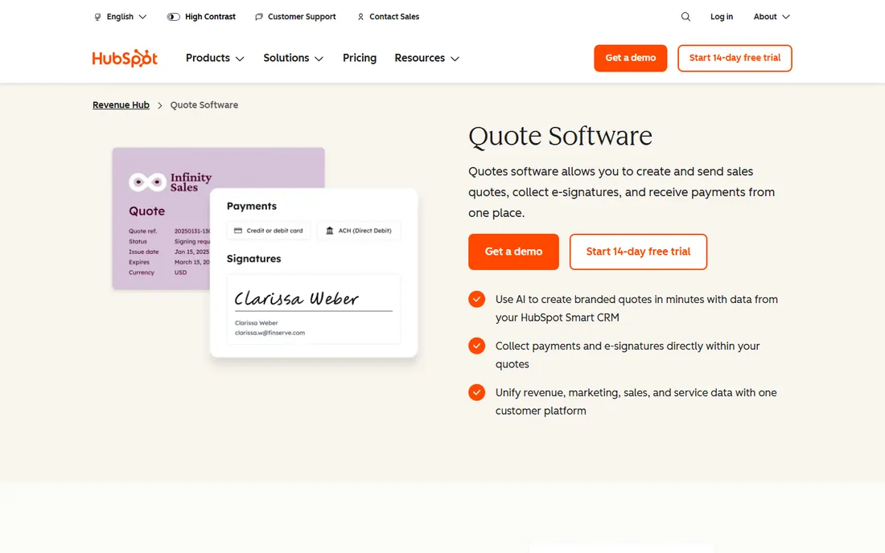Click the Customer Support chat icon
The height and width of the screenshot is (553, 885).
259,17
